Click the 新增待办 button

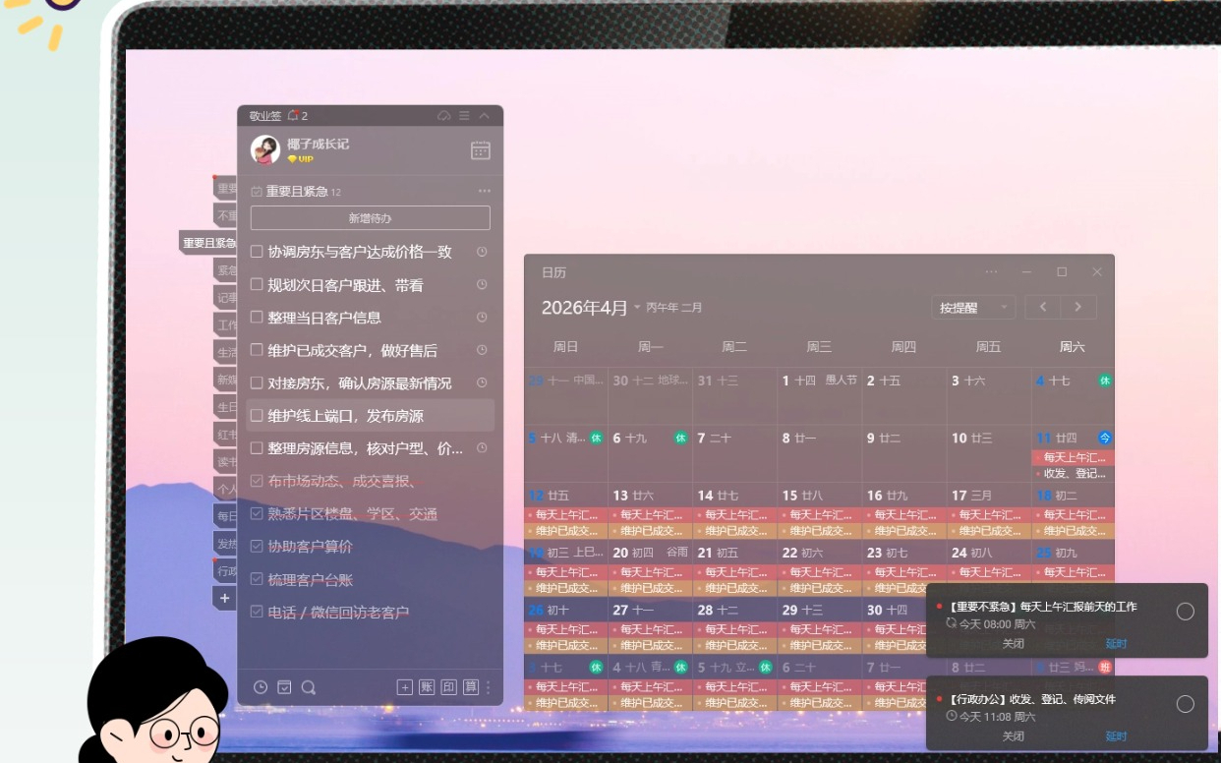point(370,218)
